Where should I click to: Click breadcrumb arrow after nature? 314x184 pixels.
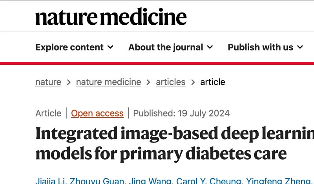pyautogui.click(x=69, y=82)
